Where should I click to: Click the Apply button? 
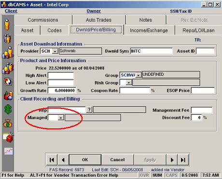click(x=150, y=160)
